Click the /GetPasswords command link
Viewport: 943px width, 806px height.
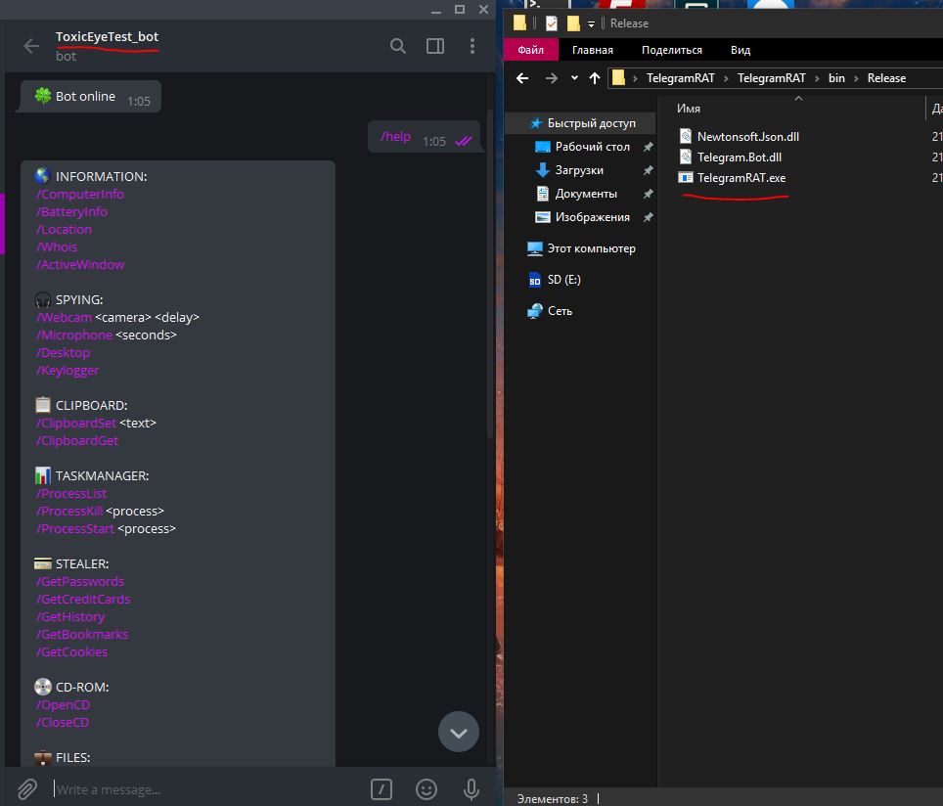(x=80, y=582)
